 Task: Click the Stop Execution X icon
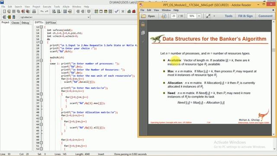[123, 11]
